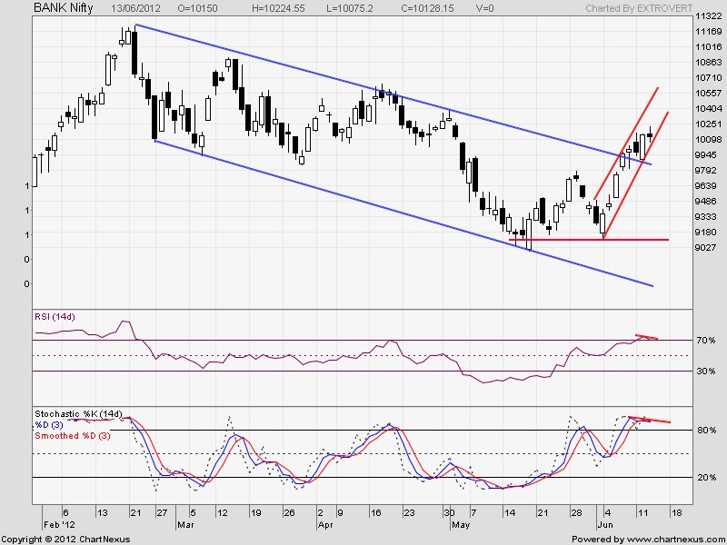
Task: Select the May month axis label
Action: tap(463, 525)
